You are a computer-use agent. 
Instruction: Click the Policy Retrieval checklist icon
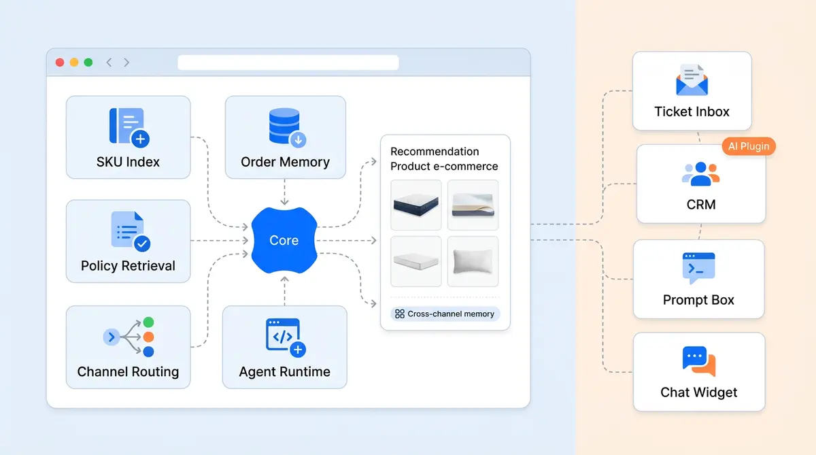(x=130, y=231)
